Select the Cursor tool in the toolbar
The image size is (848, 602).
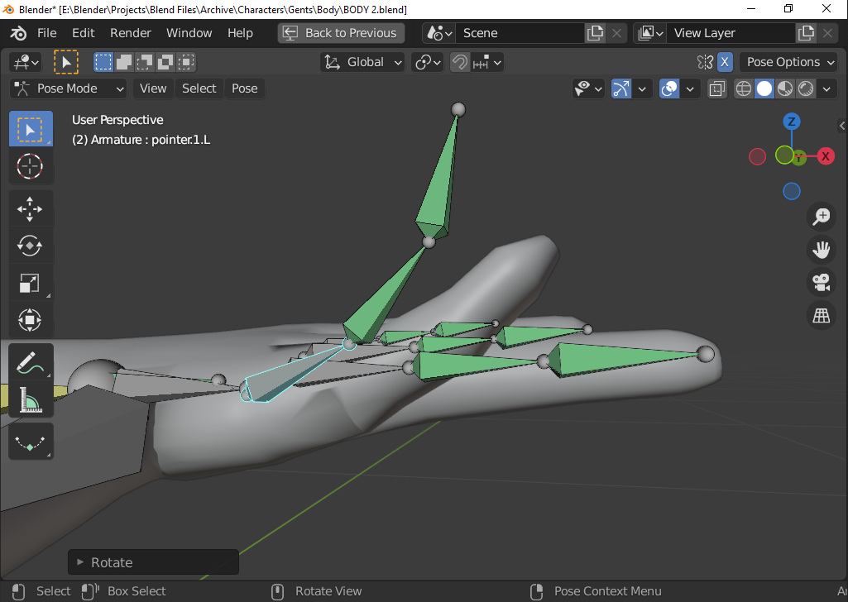[x=30, y=166]
